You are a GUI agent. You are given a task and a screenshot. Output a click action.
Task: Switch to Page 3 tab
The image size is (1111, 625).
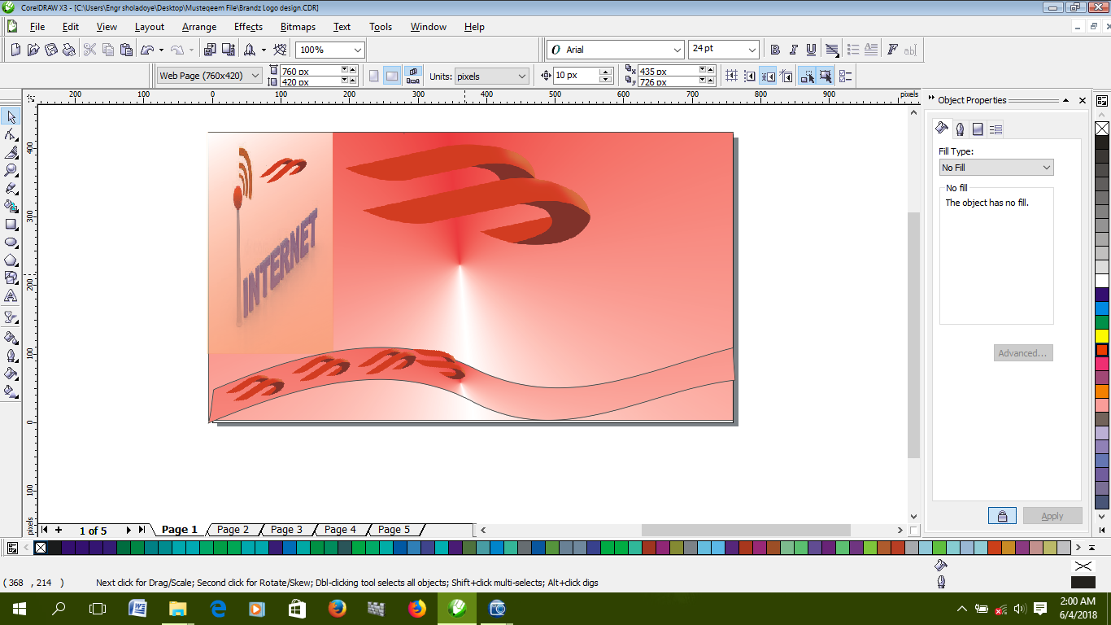286,529
